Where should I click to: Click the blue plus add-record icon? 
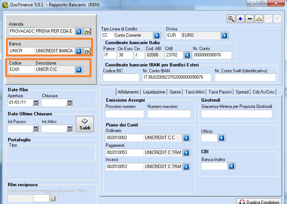[240, 19]
